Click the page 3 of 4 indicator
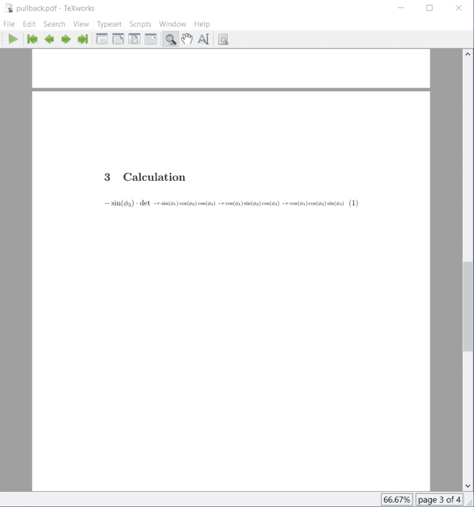 tap(439, 499)
